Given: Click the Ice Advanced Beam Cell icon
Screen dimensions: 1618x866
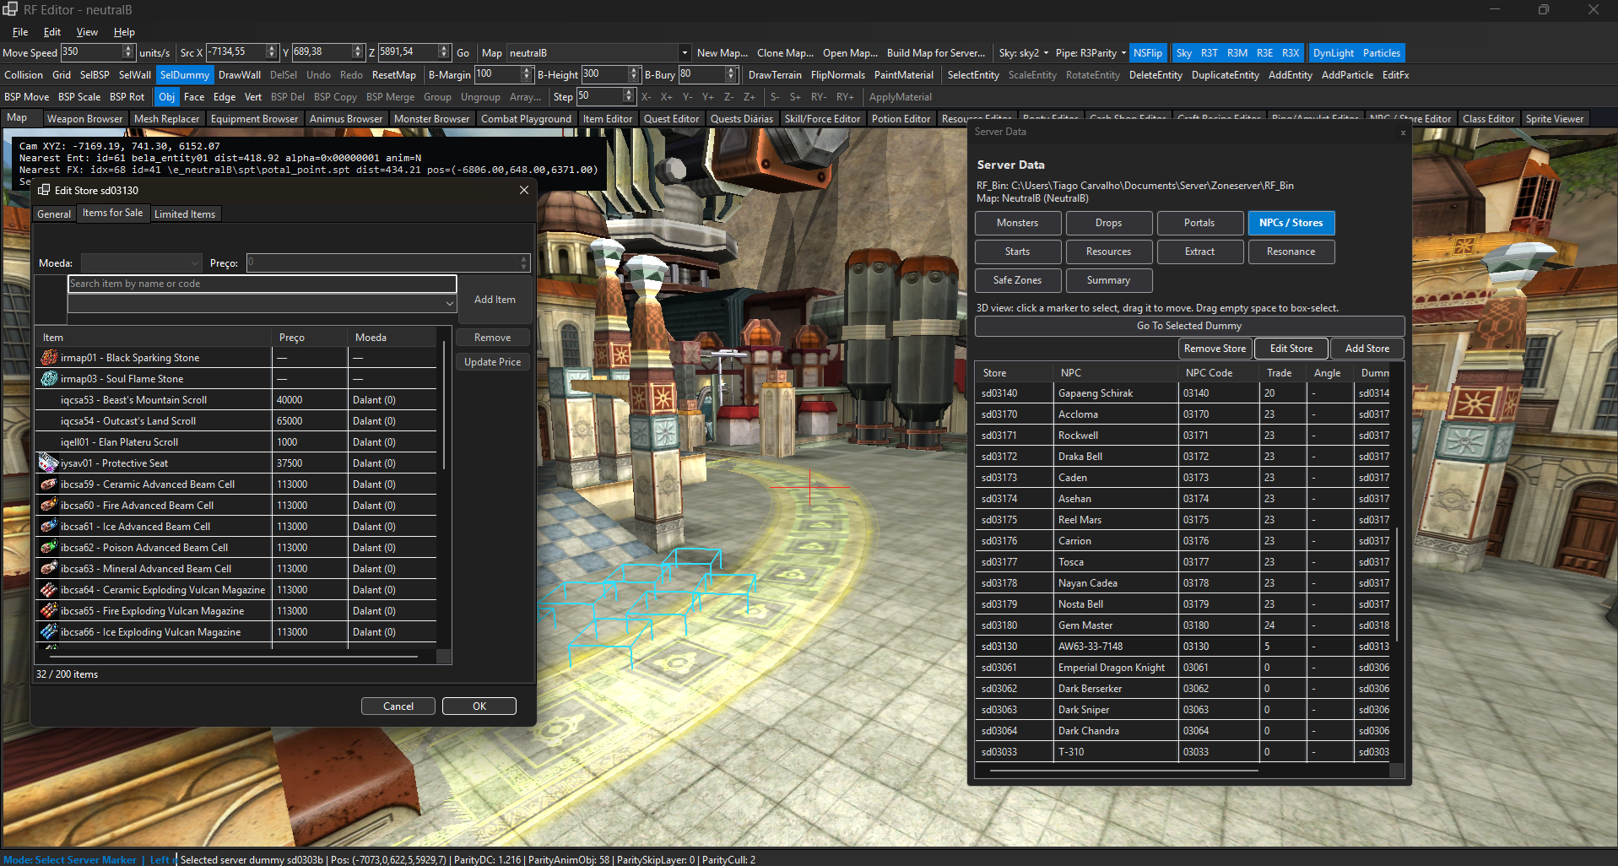Looking at the screenshot, I should click(x=49, y=526).
